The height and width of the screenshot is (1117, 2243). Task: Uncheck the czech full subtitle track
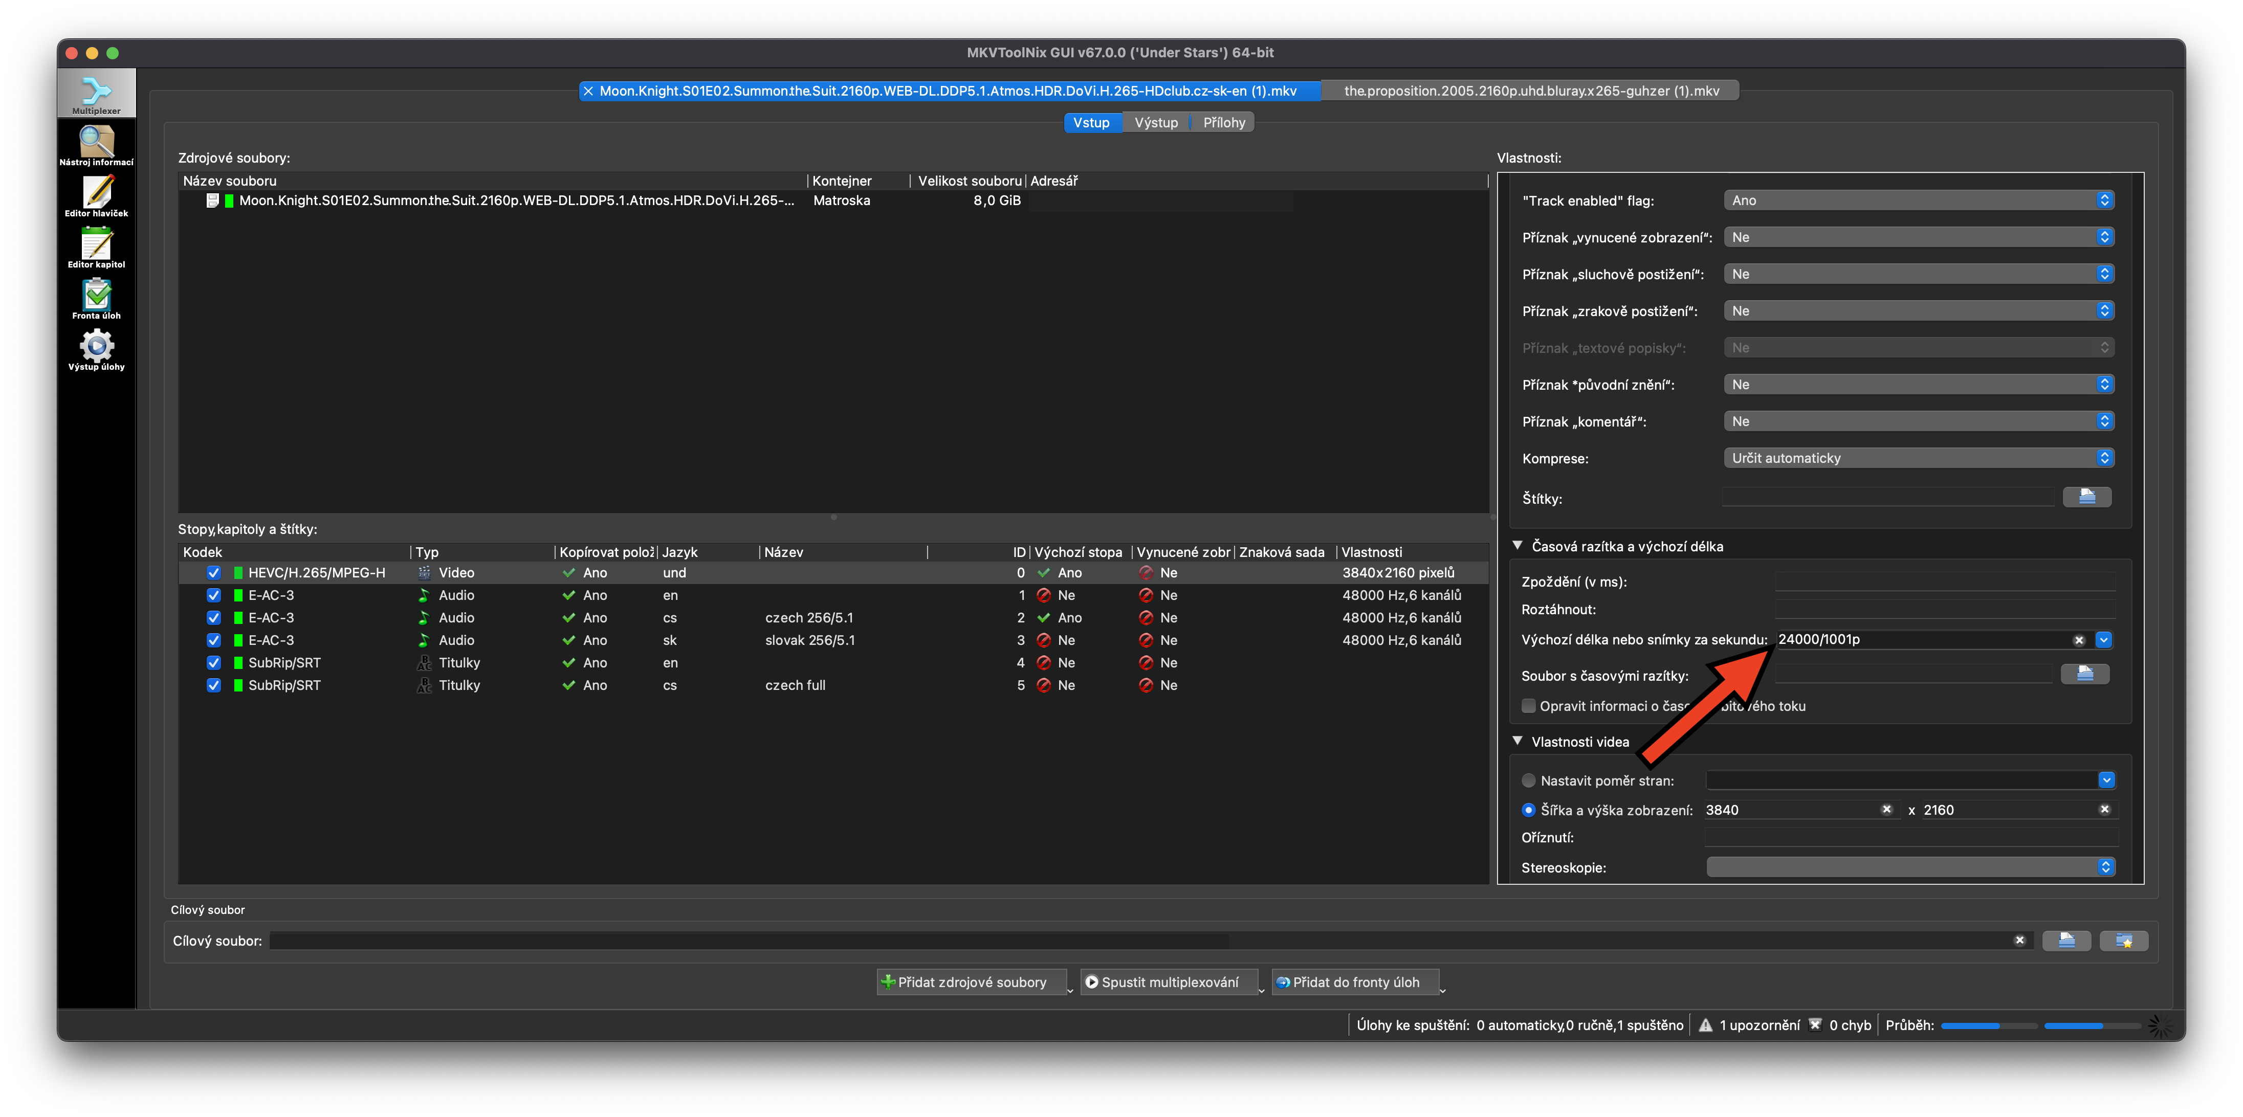coord(213,685)
